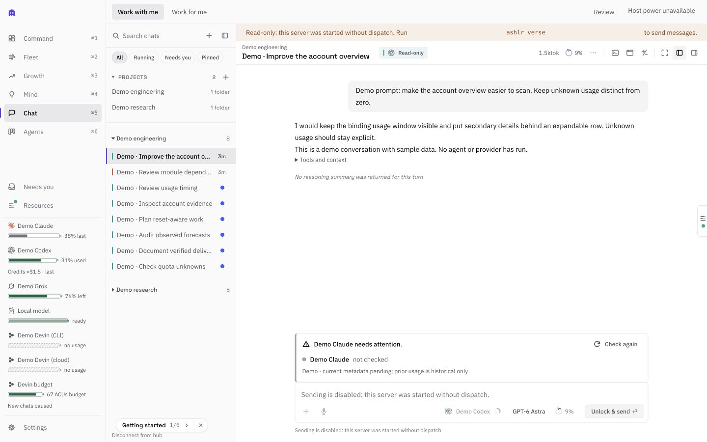
Task: Open Growth in the sidebar
Action: (53, 76)
